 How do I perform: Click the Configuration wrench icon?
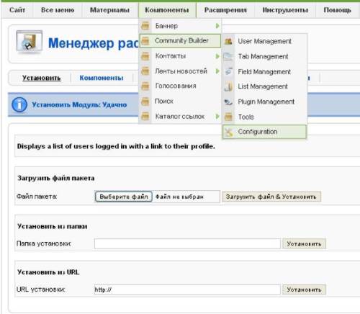point(229,132)
